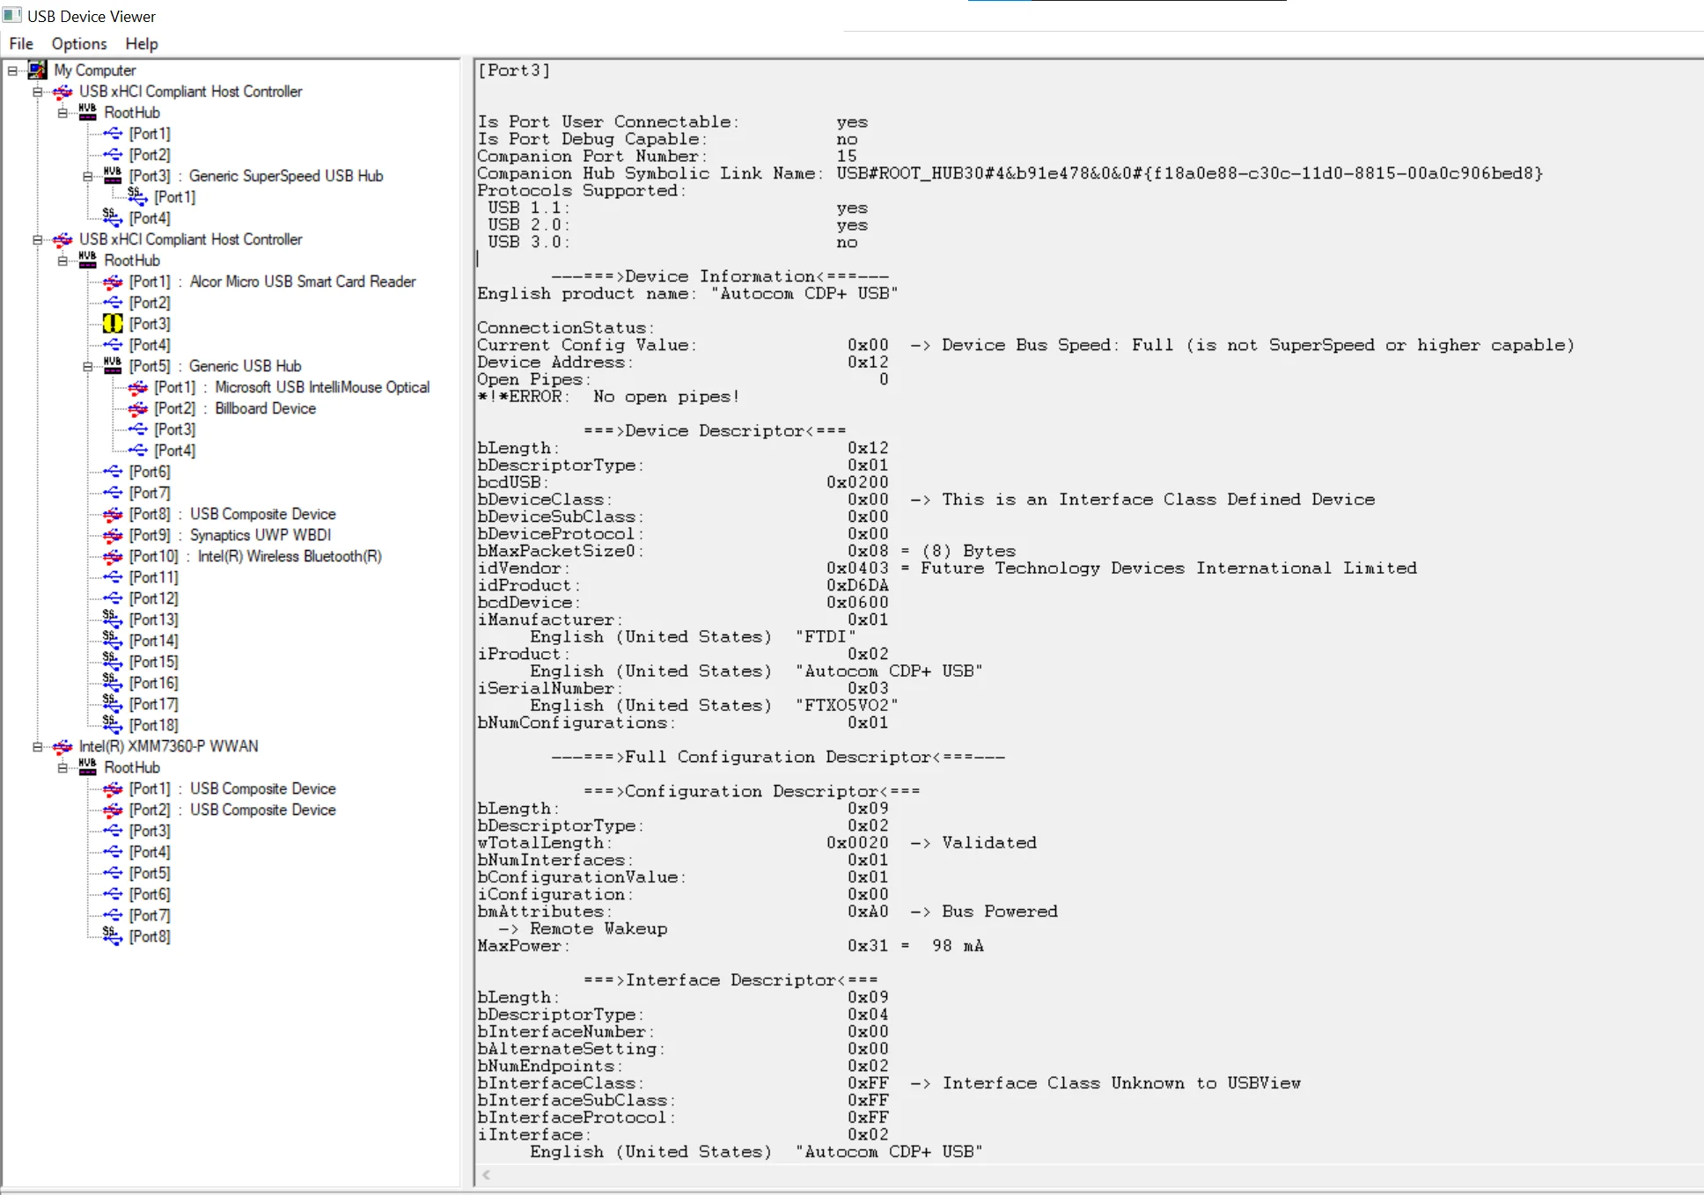The height and width of the screenshot is (1195, 1704).
Task: Open the Options menu
Action: click(79, 44)
